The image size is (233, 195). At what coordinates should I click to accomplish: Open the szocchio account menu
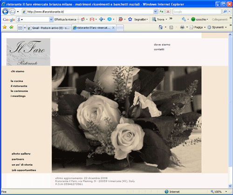tap(199, 20)
